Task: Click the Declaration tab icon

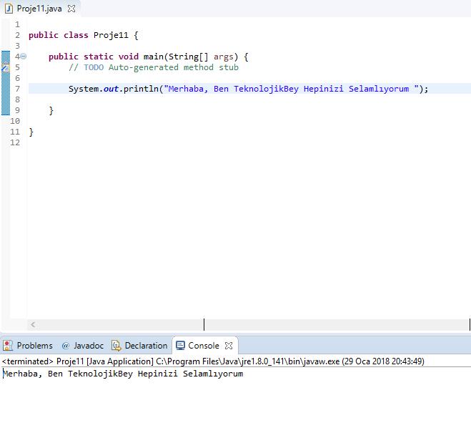Action: [x=116, y=345]
